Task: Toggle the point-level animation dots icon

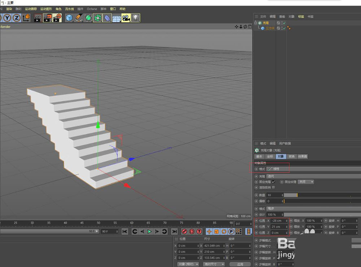Action: [239, 231]
